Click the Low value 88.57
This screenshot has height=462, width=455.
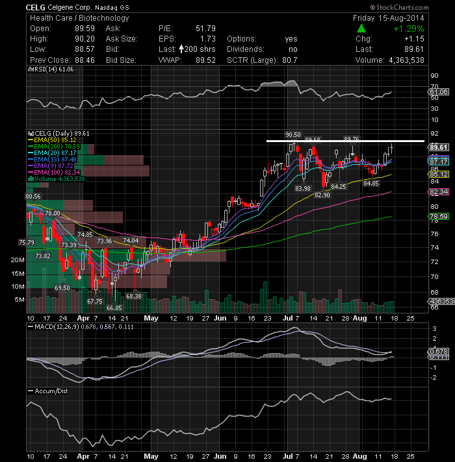point(84,49)
